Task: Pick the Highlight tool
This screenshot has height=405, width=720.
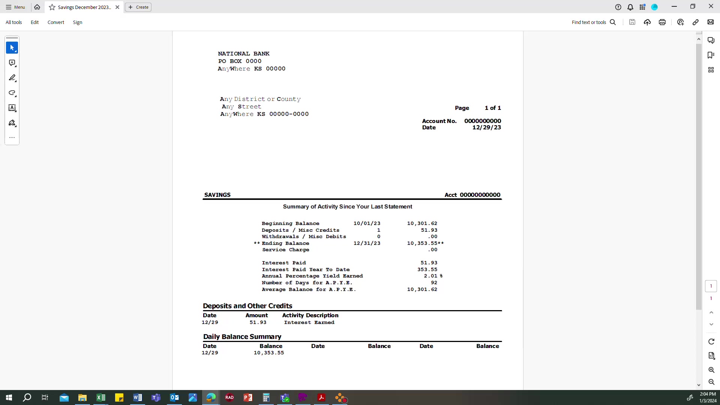Action: 12,78
